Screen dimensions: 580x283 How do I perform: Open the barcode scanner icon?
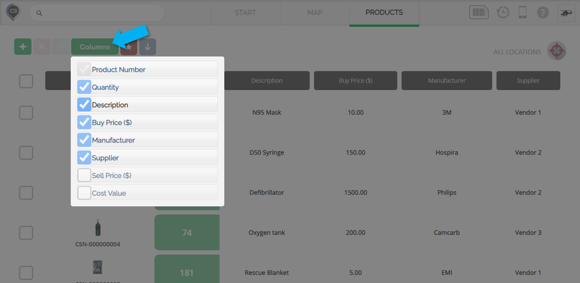[479, 12]
